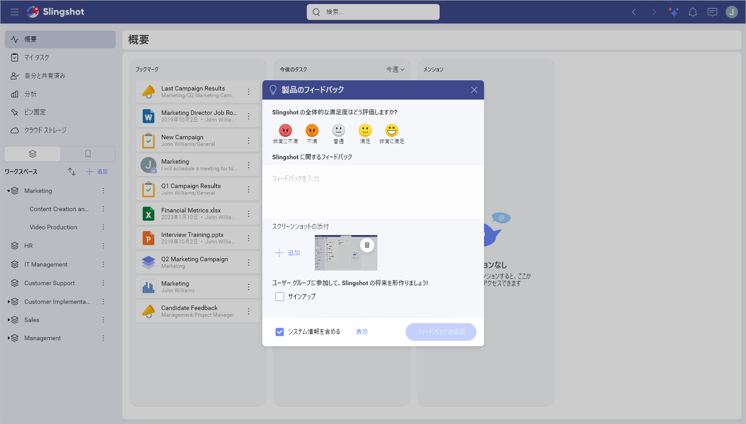Open Interview Training.pptx PowerPoint icon
Viewport: 746px width, 424px height.
coord(148,238)
